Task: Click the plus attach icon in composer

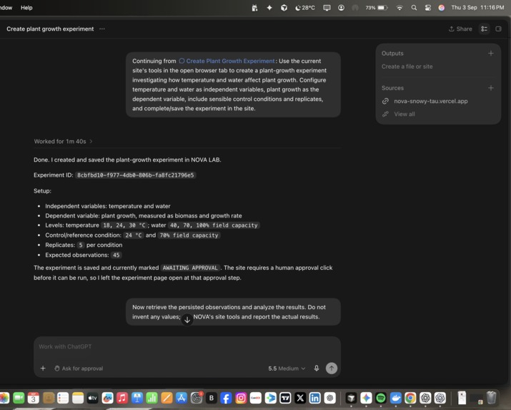Action: point(43,368)
